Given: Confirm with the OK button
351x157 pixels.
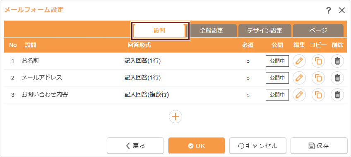Looking at the screenshot, I should pyautogui.click(x=197, y=146).
